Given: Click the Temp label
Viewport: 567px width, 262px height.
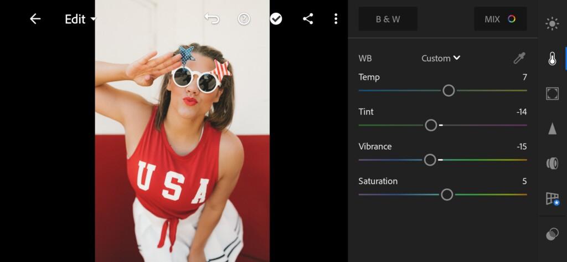Looking at the screenshot, I should click(369, 77).
